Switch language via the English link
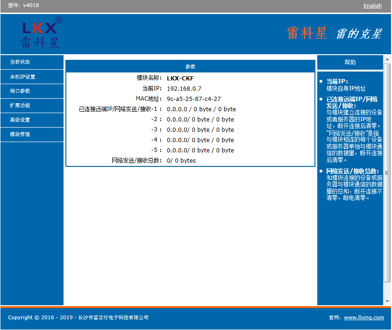 [x=372, y=6]
